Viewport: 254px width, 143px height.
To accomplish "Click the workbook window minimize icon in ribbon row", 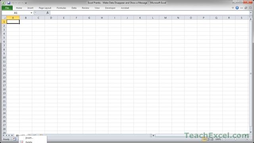I will click(242, 8).
